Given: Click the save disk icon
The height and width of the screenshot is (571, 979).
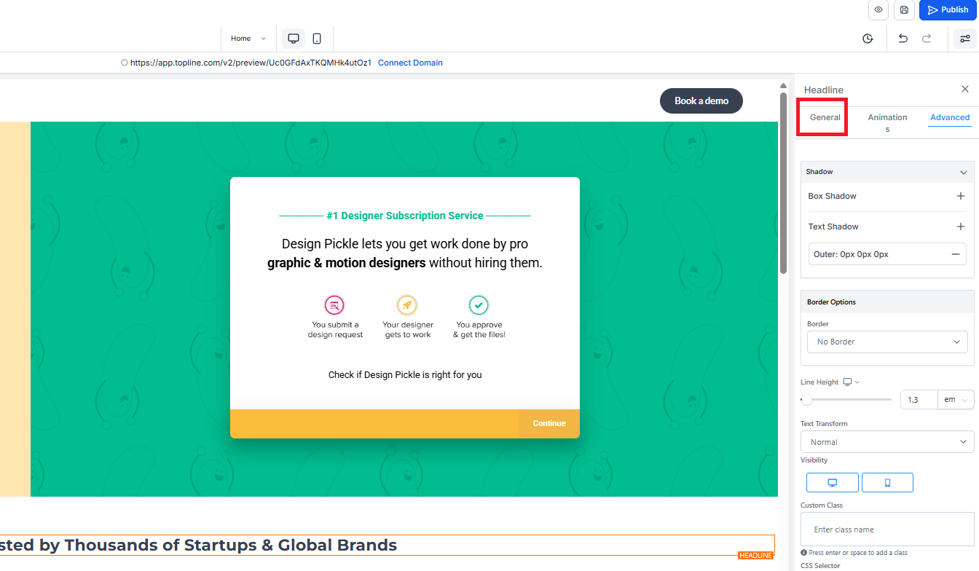Looking at the screenshot, I should click(x=904, y=9).
